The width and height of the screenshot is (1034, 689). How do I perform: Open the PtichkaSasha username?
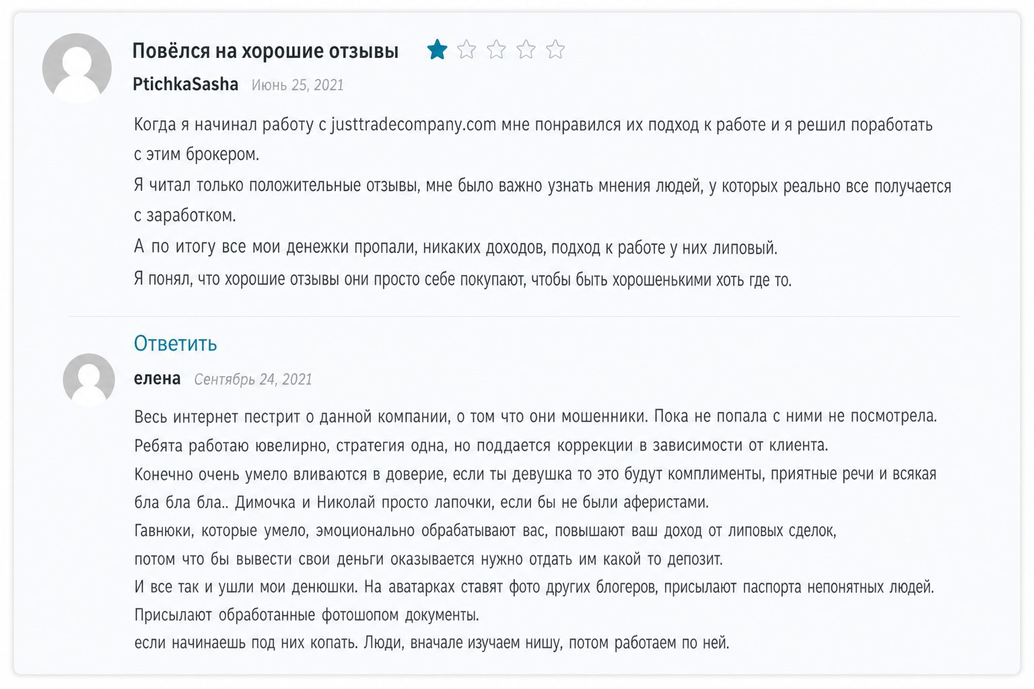tap(185, 85)
